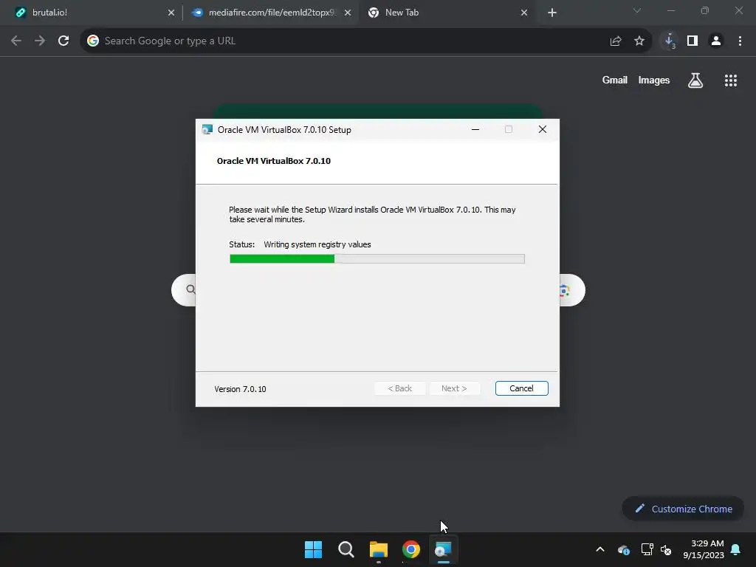Image resolution: width=756 pixels, height=567 pixels.
Task: Open Google Chrome from taskbar
Action: click(x=410, y=549)
